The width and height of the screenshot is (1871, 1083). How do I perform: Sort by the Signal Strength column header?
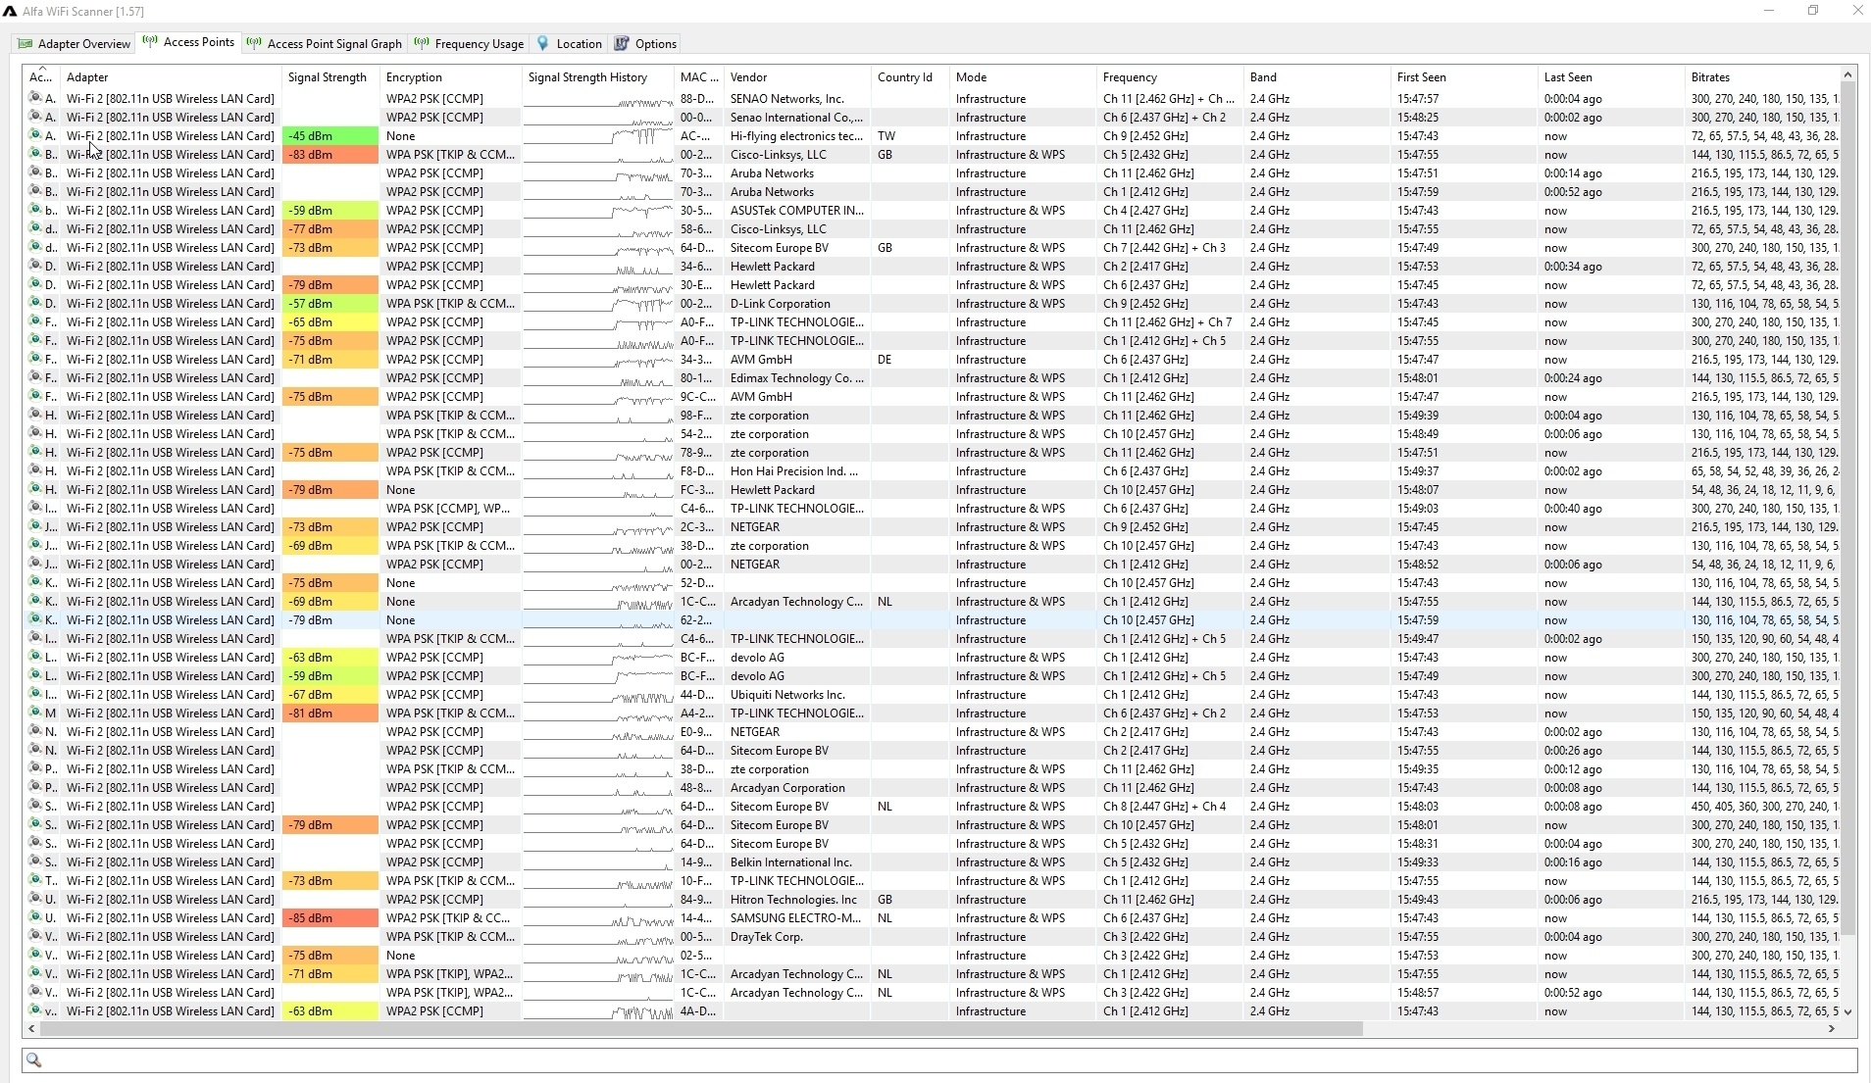coord(330,77)
